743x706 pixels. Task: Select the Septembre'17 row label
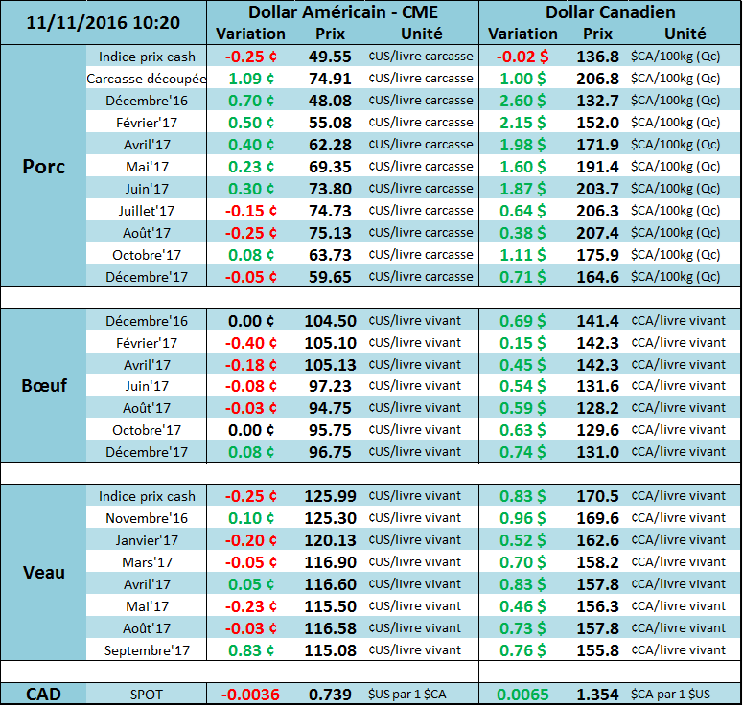click(147, 650)
